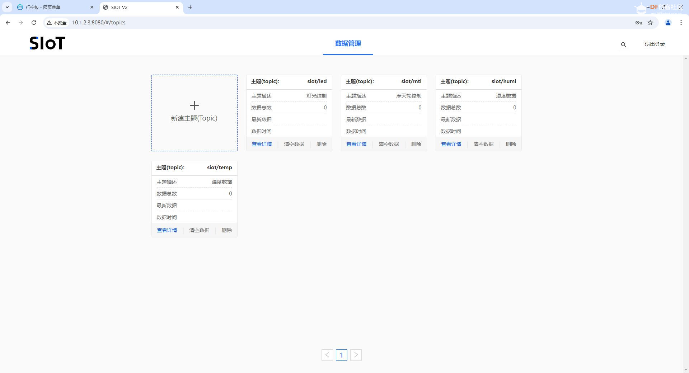
Task: Select the SIOT V2 browser tab
Action: coord(141,7)
